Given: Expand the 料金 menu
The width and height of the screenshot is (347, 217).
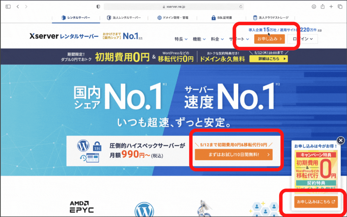Looking at the screenshot, I should point(217,39).
